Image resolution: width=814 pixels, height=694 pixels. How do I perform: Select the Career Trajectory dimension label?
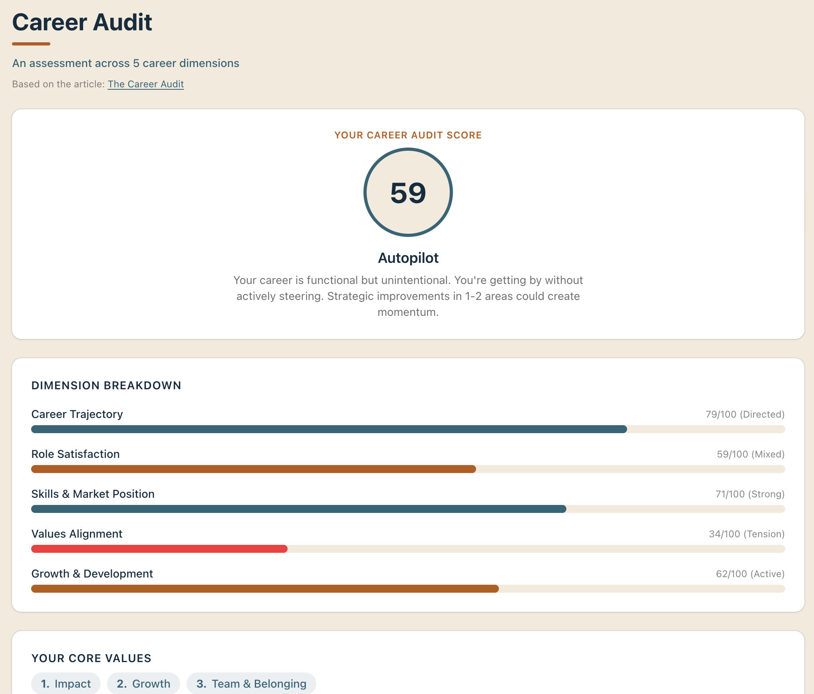click(x=77, y=414)
